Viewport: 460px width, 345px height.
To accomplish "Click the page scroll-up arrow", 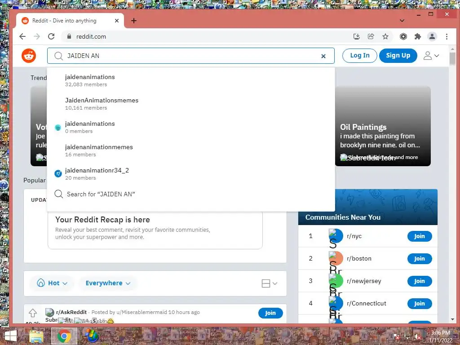I will coord(452,49).
